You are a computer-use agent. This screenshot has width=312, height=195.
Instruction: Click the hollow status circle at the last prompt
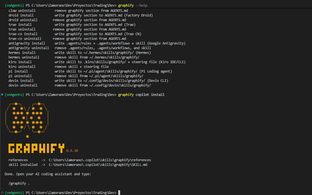point(2,193)
